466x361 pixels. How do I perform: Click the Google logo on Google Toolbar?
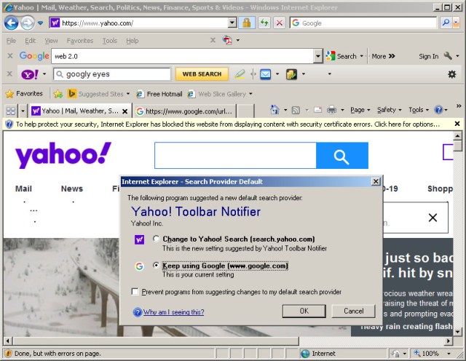(34, 56)
